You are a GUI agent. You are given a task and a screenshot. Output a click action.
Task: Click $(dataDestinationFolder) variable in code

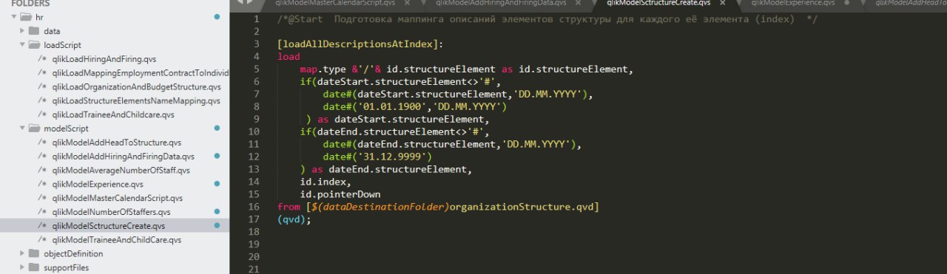[x=380, y=207]
